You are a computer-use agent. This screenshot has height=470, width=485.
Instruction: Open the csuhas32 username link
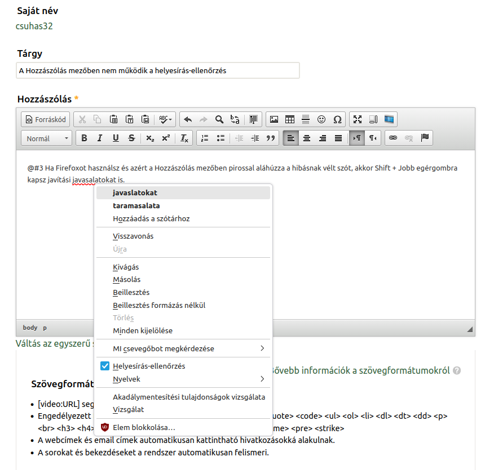pos(34,26)
